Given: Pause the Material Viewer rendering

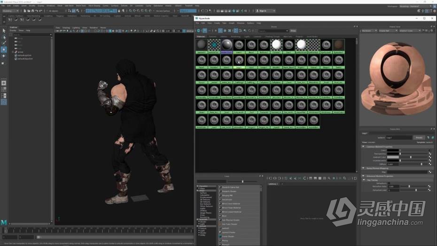Looking at the screenshot, I should point(427,31).
